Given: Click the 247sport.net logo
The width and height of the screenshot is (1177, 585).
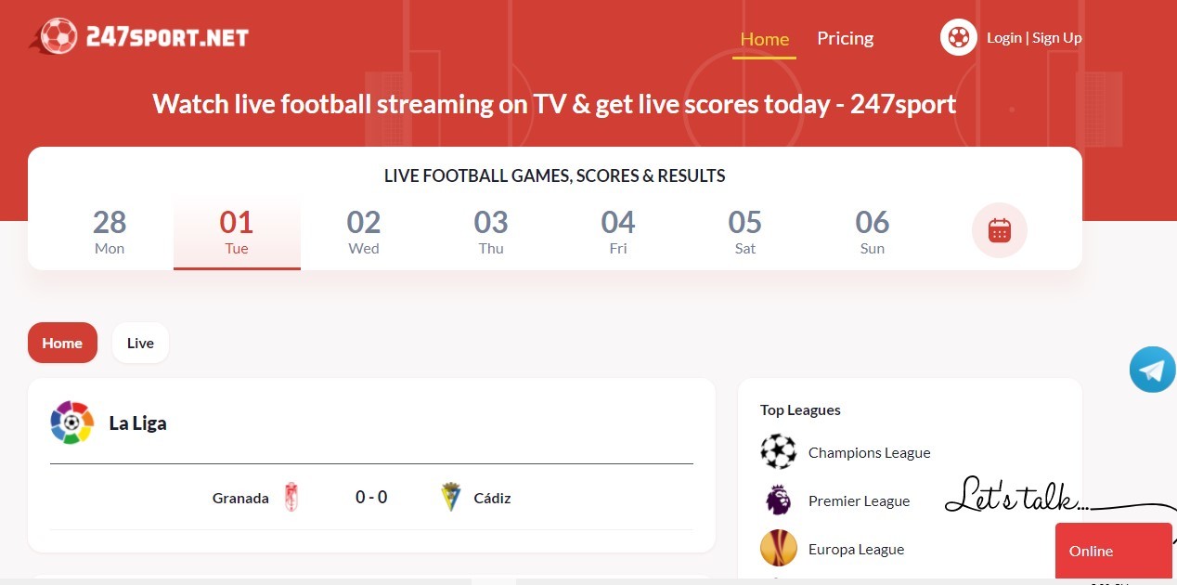Looking at the screenshot, I should point(137,35).
